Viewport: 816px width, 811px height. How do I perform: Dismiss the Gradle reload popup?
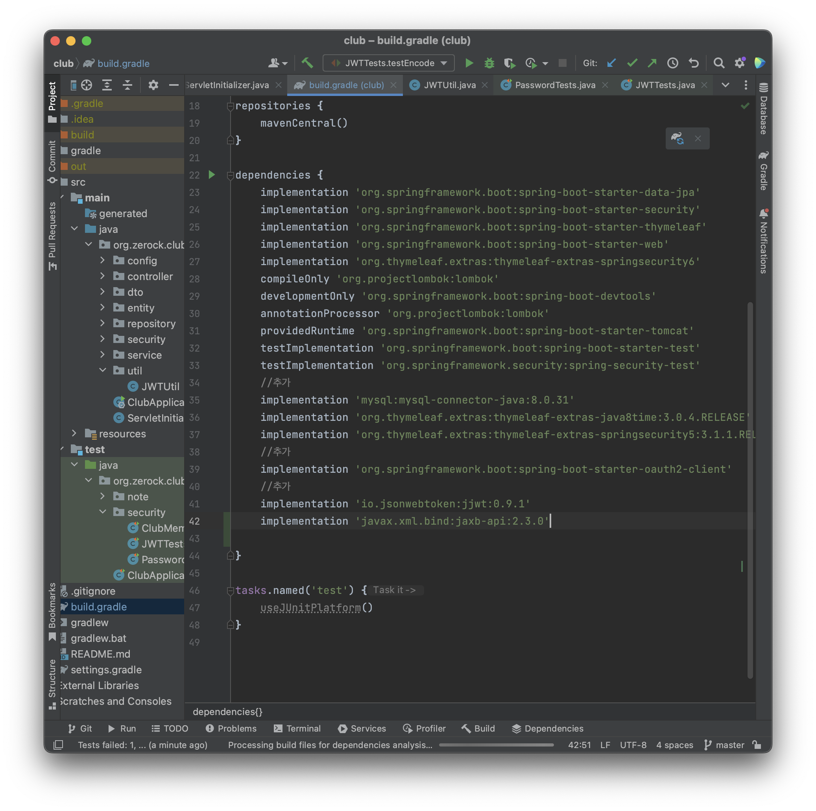pyautogui.click(x=698, y=138)
